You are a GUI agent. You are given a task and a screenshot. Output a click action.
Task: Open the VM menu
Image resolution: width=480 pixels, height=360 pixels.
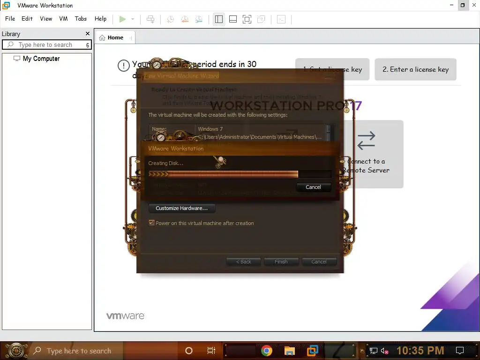coord(63,19)
